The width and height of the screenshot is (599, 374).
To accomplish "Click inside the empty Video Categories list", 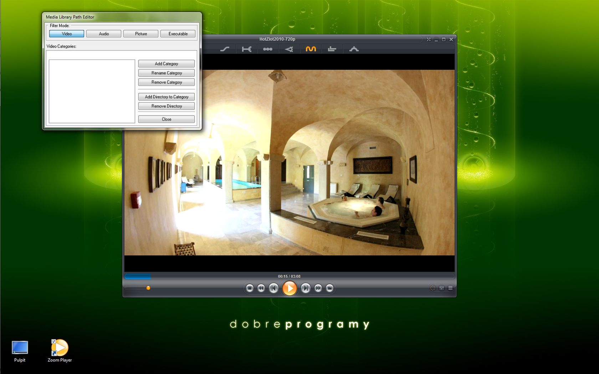I will 92,91.
